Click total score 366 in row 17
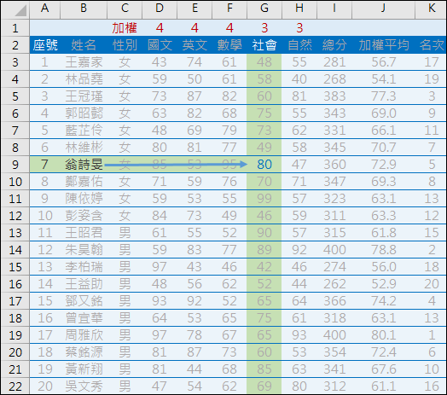447x395 pixels. tap(334, 301)
